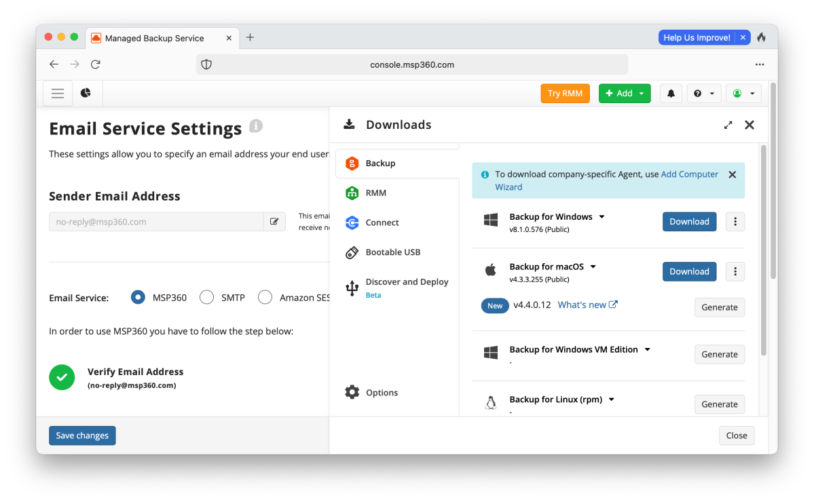The image size is (814, 502).
Task: Download Backup for macOS
Action: [689, 271]
